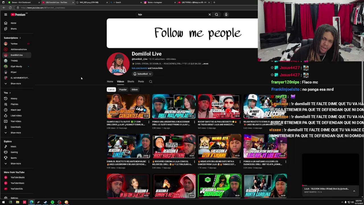The height and width of the screenshot is (205, 364).
Task: Open YouTube Kids link
Action: tap(17, 189)
